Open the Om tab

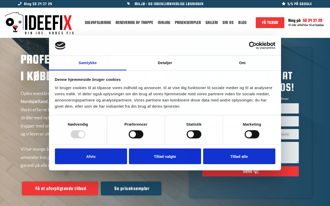(242, 63)
